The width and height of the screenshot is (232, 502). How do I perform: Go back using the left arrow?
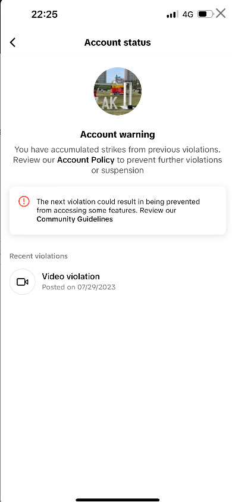pyautogui.click(x=13, y=42)
